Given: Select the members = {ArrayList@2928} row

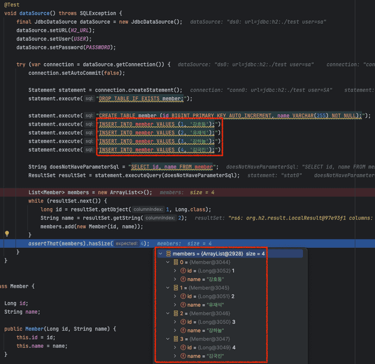Looking at the screenshot, I should 230,254.
